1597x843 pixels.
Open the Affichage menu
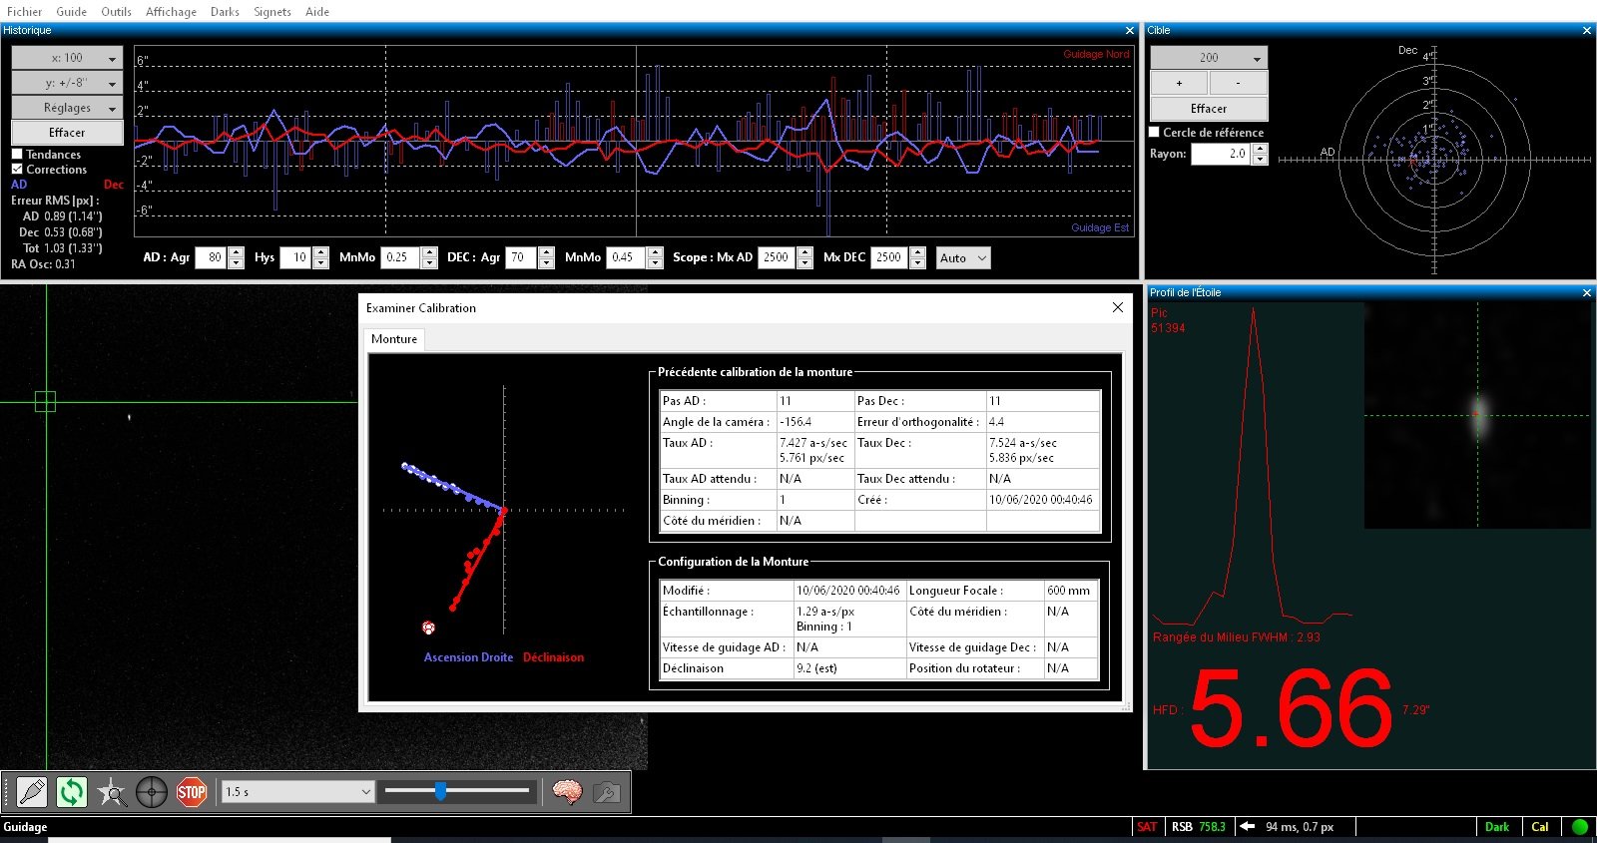tap(171, 12)
